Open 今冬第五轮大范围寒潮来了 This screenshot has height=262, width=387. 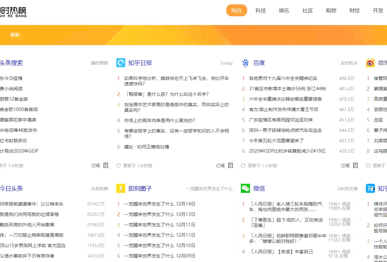[x=276, y=141]
